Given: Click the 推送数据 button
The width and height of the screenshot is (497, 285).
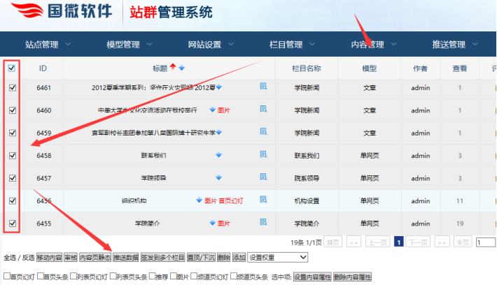Looking at the screenshot, I should pyautogui.click(x=126, y=258).
